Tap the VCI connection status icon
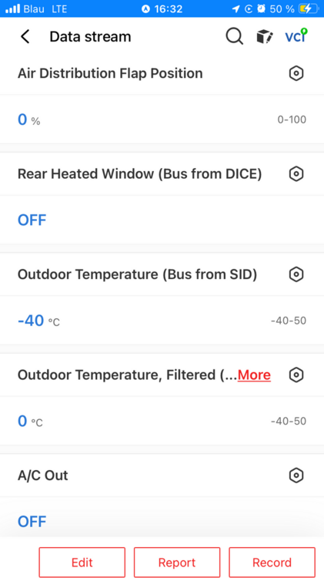 pos(296,36)
